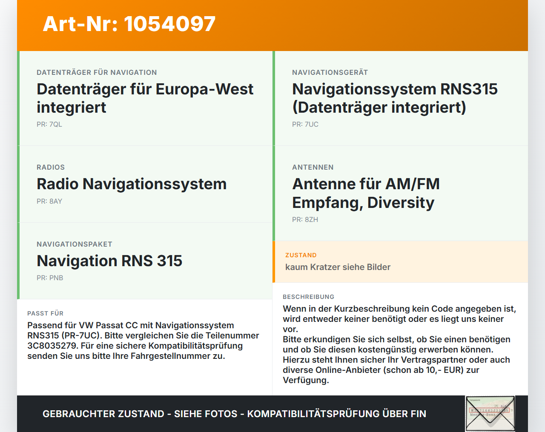The width and height of the screenshot is (545, 432).
Task: Select the Datenträger für Europa-West integriert card
Action: pos(145,98)
